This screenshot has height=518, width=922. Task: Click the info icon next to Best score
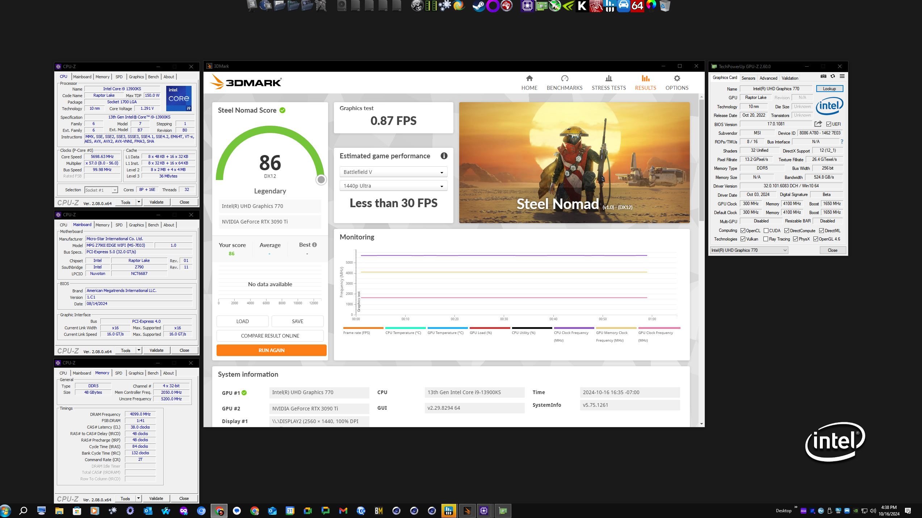point(314,245)
